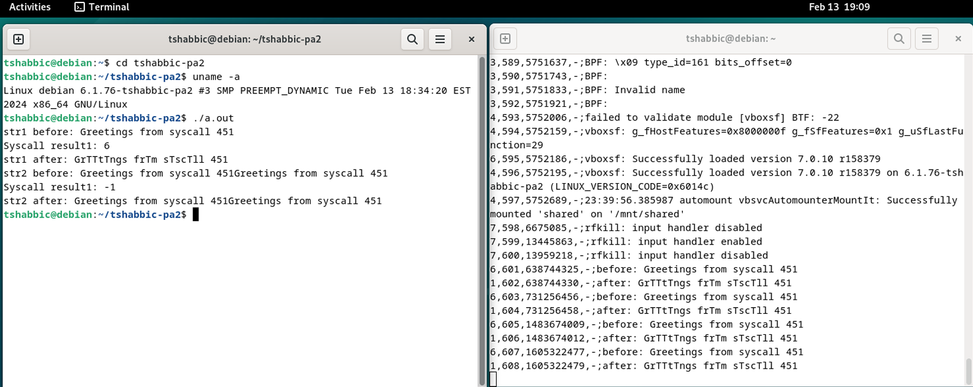Open the Activities overview
973x387 pixels.
pos(30,7)
